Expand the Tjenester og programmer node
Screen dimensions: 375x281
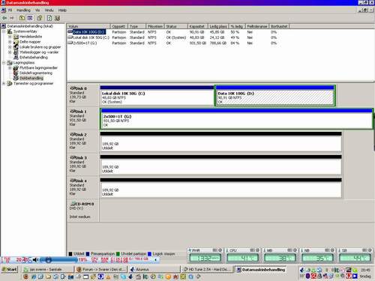coord(4,83)
